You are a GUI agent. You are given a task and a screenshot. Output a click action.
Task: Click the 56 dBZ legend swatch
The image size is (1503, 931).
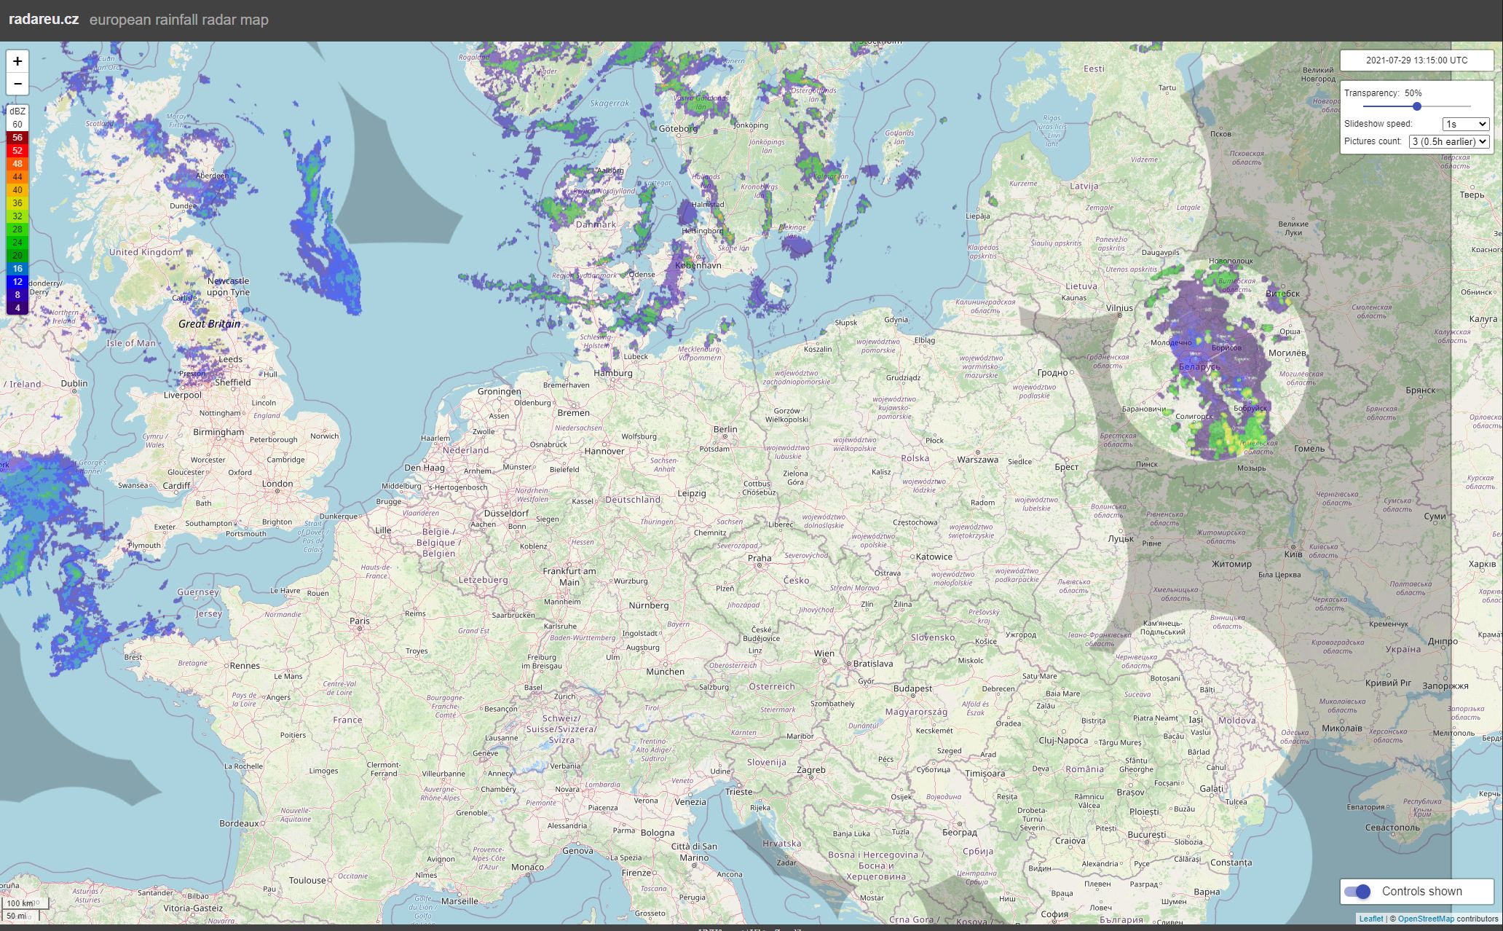tap(17, 138)
